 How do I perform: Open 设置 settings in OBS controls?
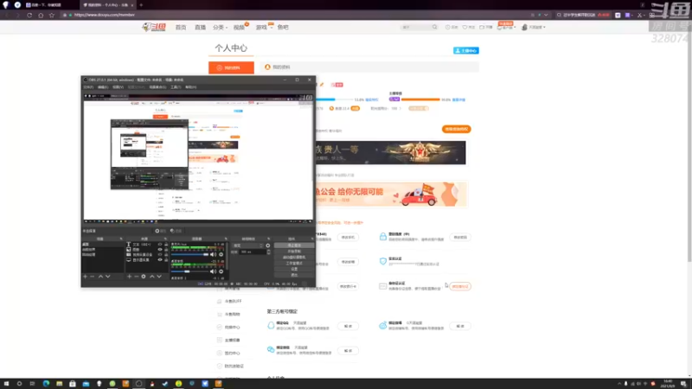pyautogui.click(x=294, y=269)
